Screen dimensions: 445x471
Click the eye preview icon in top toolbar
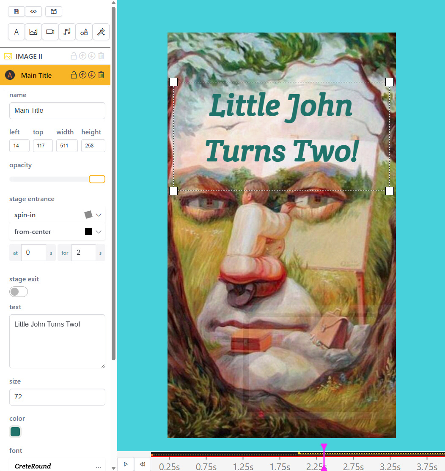point(33,11)
